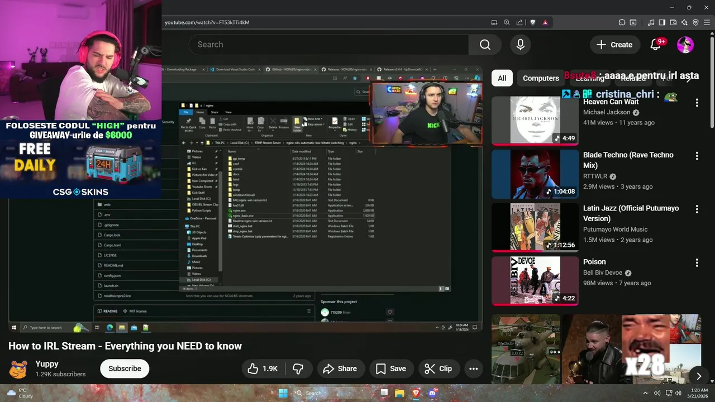This screenshot has width=715, height=402.
Task: Open options menu for Latin Jazz video
Action: [x=697, y=209]
